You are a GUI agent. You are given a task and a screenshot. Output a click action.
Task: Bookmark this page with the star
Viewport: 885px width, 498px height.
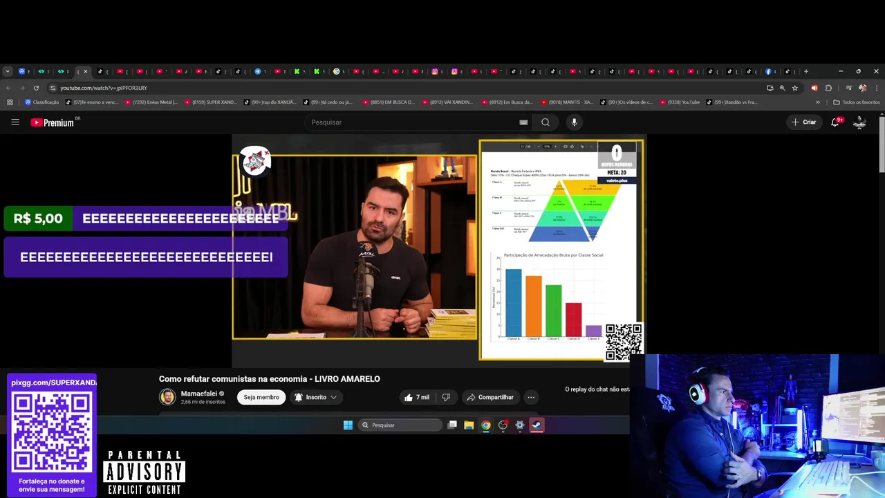click(795, 88)
